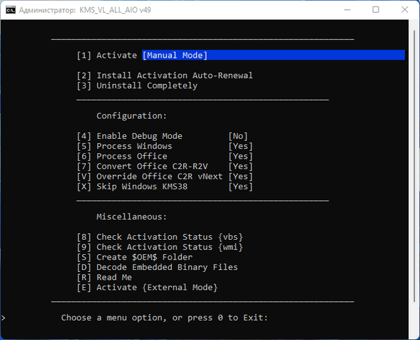Toggle Skip Windows KMS38 [Yes] value
Viewport: 420px width, 340px height.
click(240, 187)
